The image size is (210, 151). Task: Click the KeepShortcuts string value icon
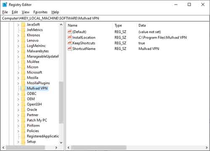point(70,43)
